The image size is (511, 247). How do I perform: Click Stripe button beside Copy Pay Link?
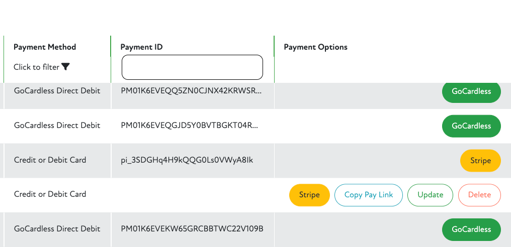click(309, 195)
